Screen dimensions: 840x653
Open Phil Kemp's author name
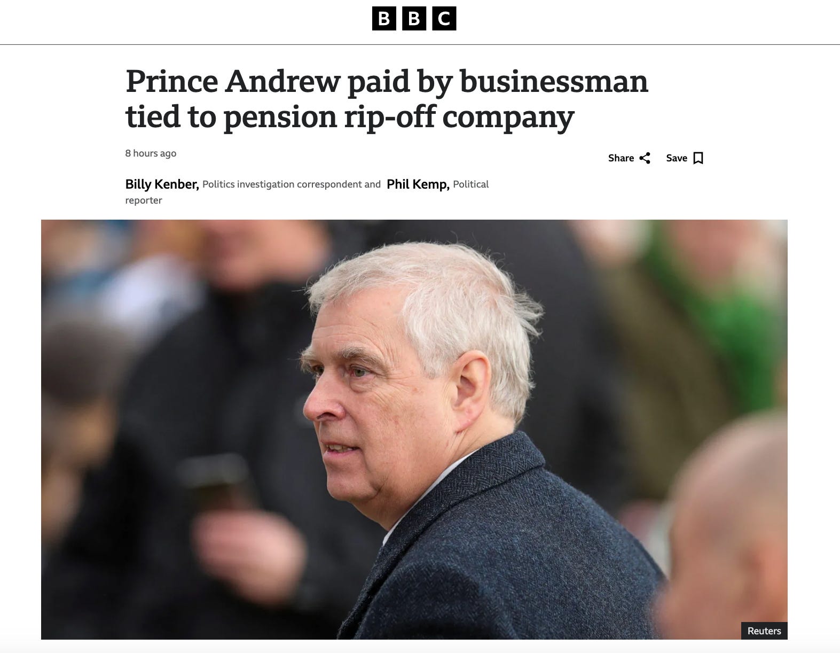[418, 184]
